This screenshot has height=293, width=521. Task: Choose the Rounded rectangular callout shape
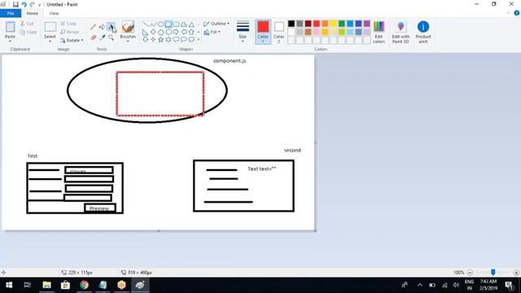click(x=176, y=40)
